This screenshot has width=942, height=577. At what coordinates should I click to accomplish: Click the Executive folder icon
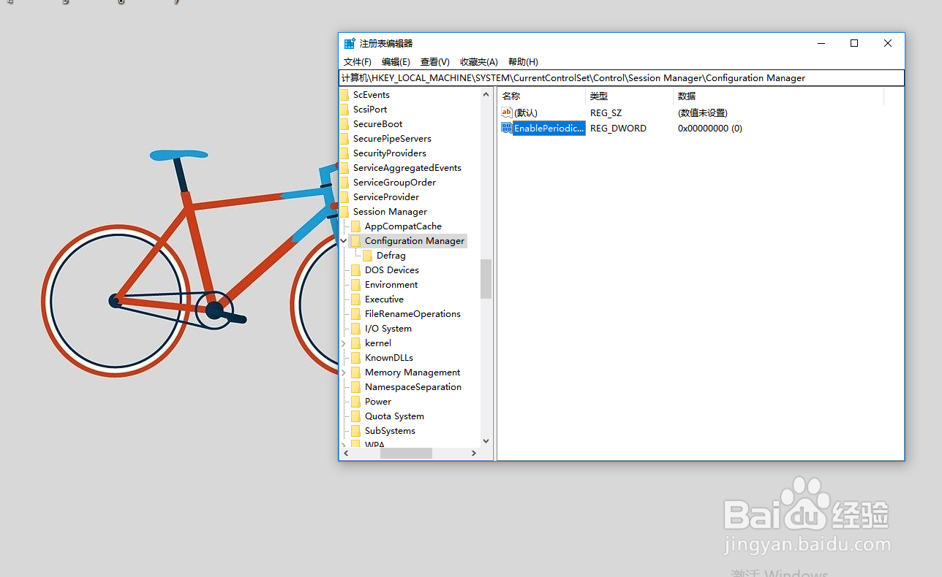pyautogui.click(x=356, y=299)
